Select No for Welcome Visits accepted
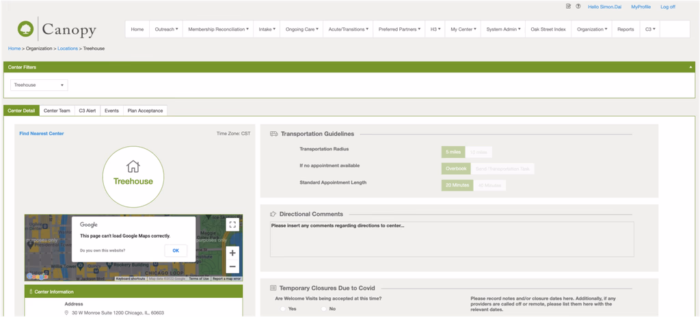 323,309
